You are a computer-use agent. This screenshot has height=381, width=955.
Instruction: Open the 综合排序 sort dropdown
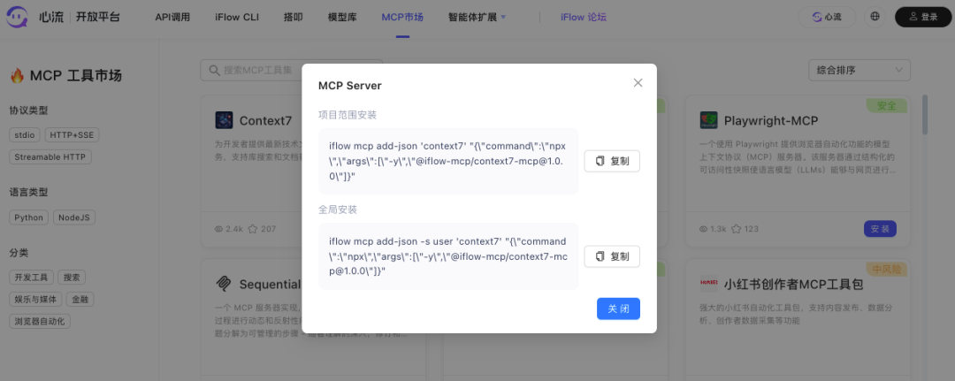[859, 70]
